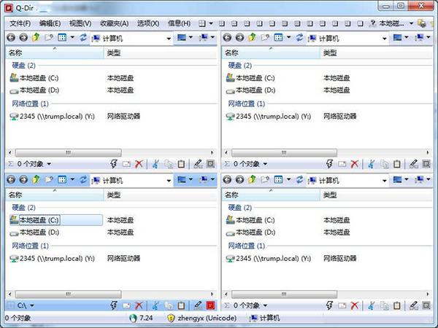Click the scissors cut icon in top-right pane

coord(372,164)
